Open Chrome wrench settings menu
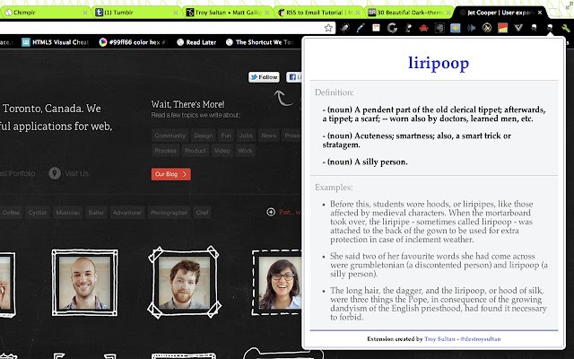The height and width of the screenshot is (359, 574). coord(565,28)
